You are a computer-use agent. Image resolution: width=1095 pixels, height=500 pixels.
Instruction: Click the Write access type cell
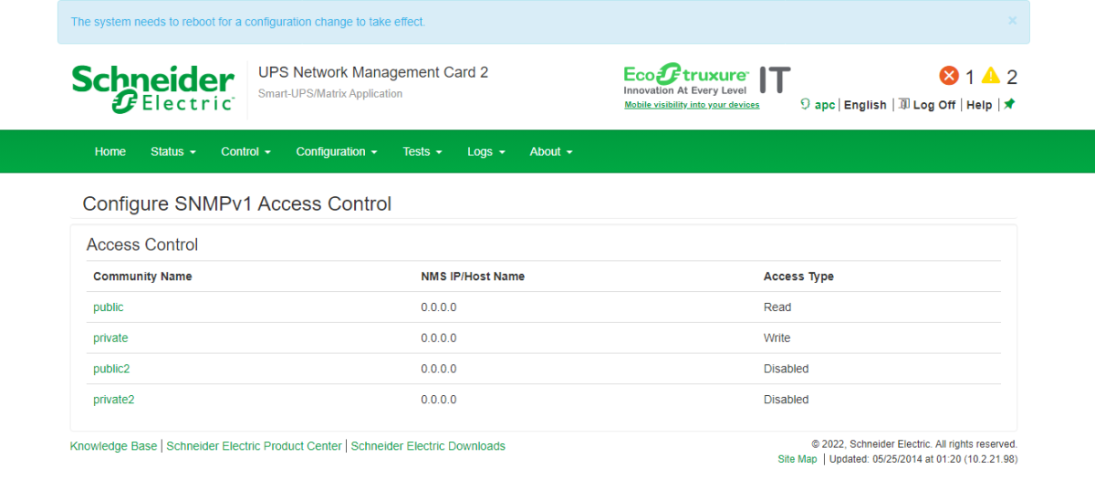777,339
